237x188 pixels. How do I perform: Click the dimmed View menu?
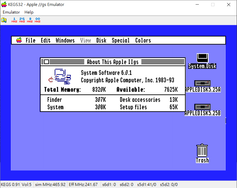coord(85,40)
